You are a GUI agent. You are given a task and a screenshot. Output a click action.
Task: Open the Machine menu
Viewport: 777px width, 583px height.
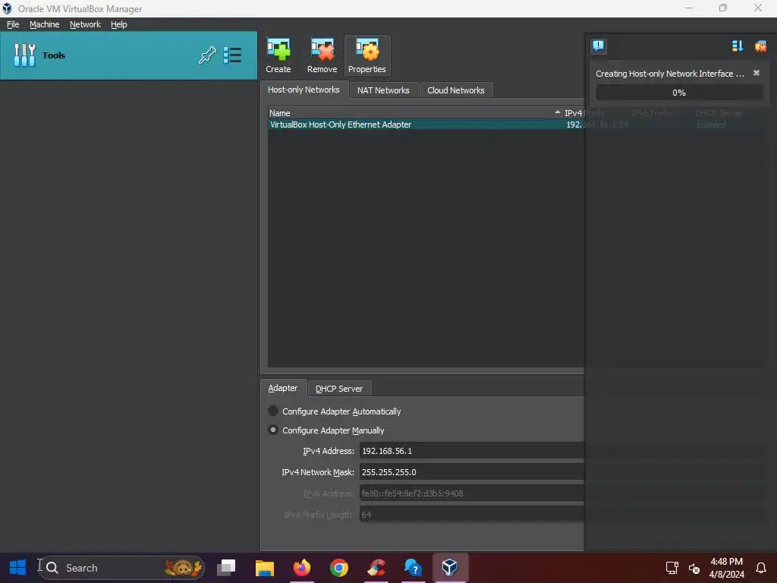[44, 24]
